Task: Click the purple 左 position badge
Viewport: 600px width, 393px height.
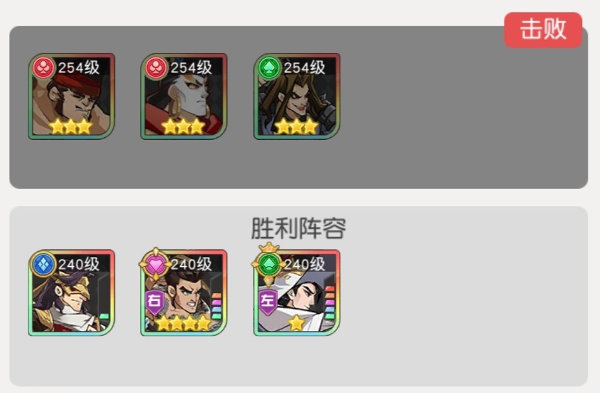Action: click(268, 302)
